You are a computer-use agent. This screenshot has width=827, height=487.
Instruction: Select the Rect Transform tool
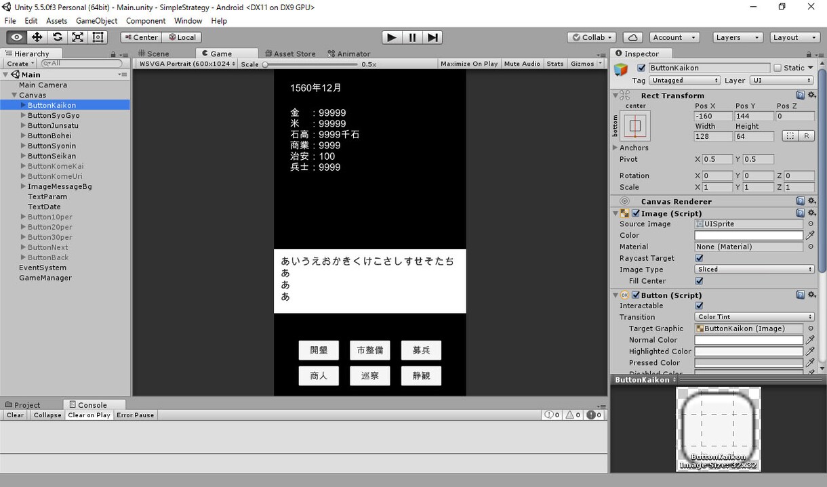coord(98,37)
